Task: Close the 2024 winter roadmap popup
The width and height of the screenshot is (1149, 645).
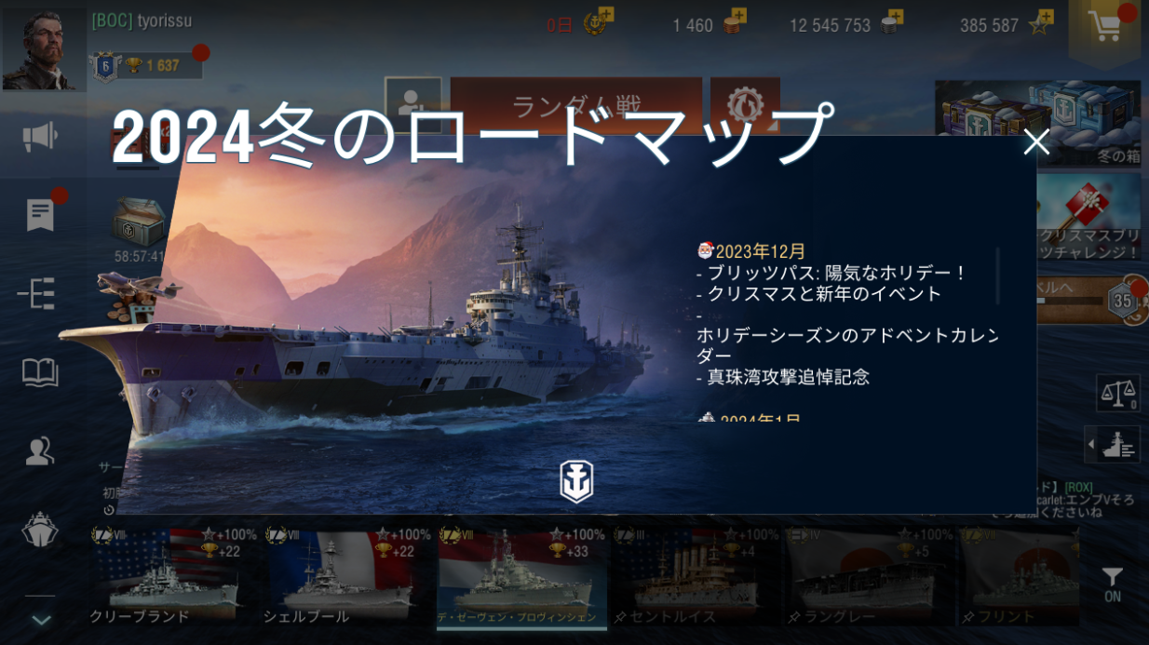Action: (x=1035, y=142)
